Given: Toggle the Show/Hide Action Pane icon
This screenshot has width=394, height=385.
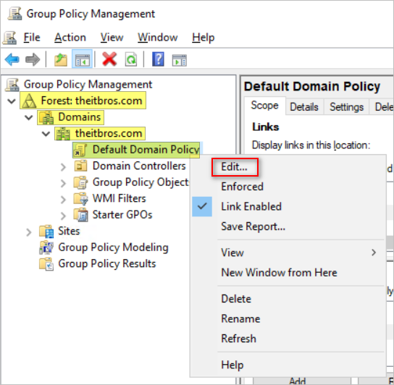Looking at the screenshot, I should point(179,60).
